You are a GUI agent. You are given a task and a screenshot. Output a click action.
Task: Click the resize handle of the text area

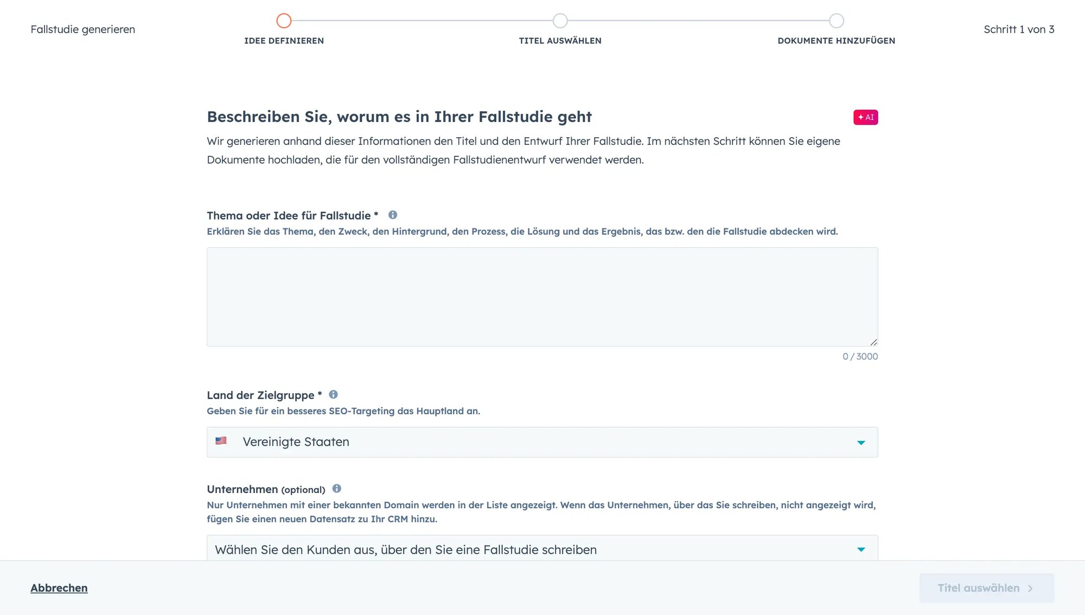[x=873, y=341]
